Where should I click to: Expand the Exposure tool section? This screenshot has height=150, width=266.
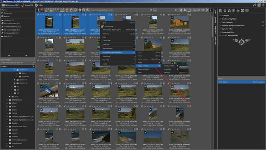(220, 15)
